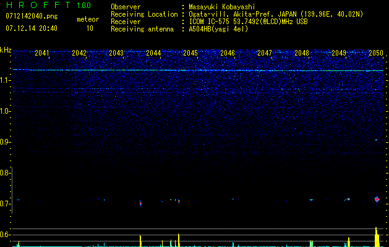This screenshot has width=389, height=247.
Task: Click the 2048 time marker
Action: click(302, 52)
